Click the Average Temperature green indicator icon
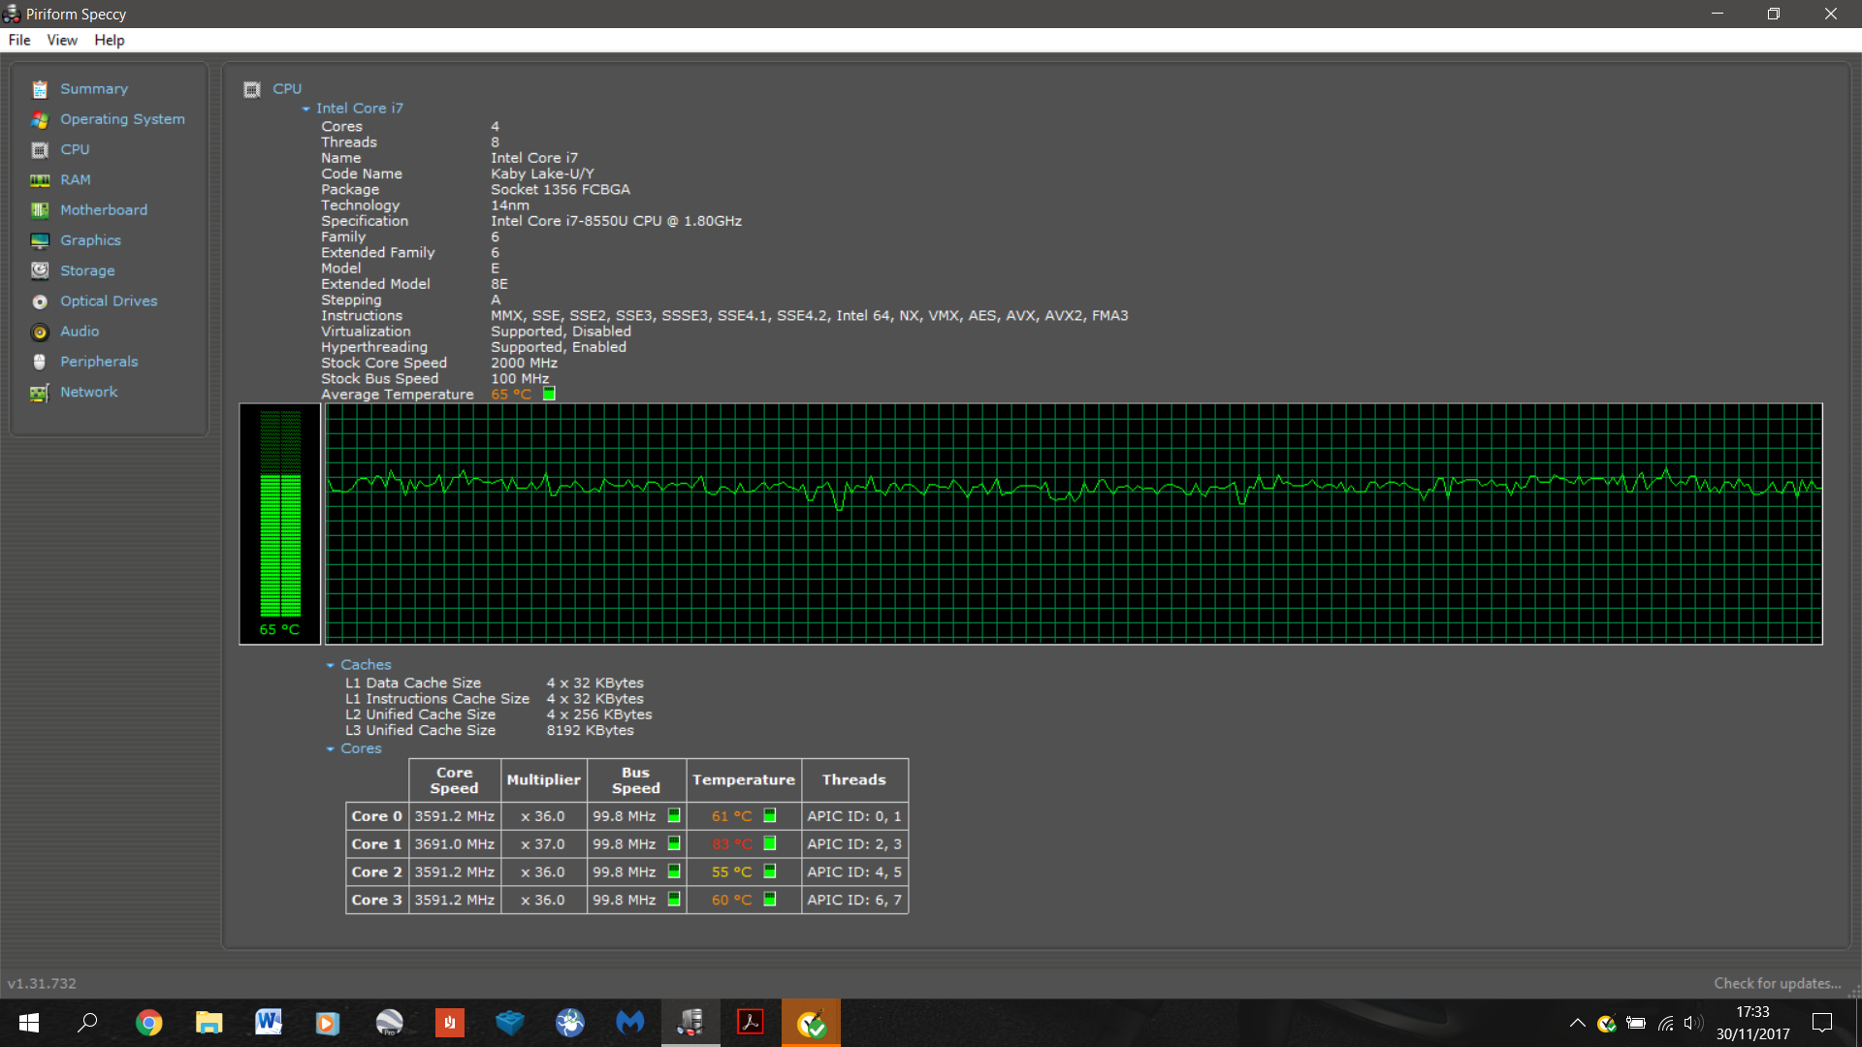The image size is (1862, 1047). coord(549,394)
